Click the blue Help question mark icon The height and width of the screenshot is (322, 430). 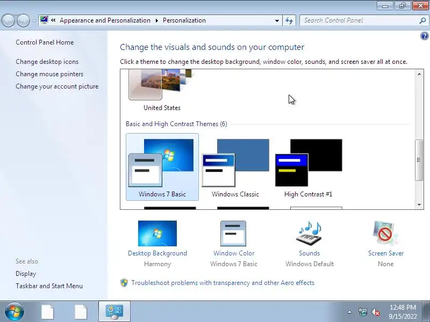424,36
